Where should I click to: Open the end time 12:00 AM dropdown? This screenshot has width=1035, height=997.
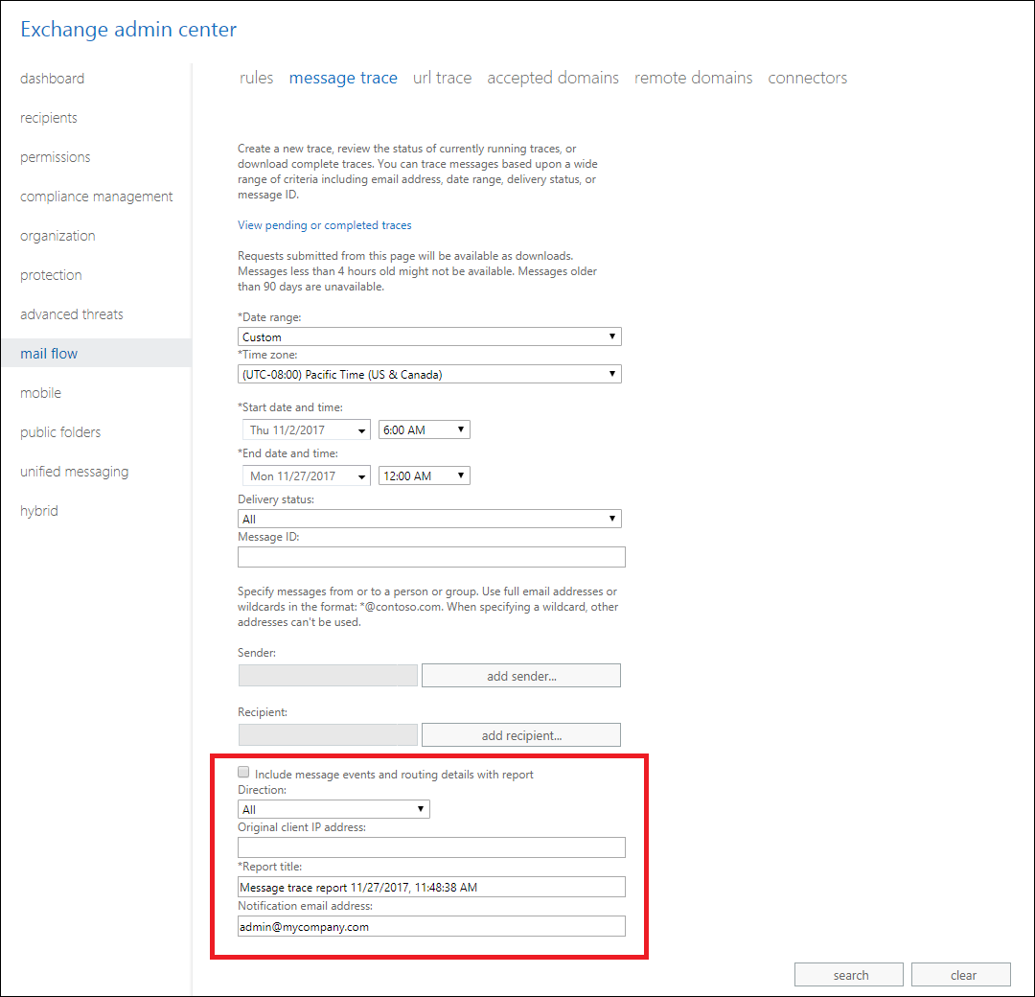coord(424,476)
